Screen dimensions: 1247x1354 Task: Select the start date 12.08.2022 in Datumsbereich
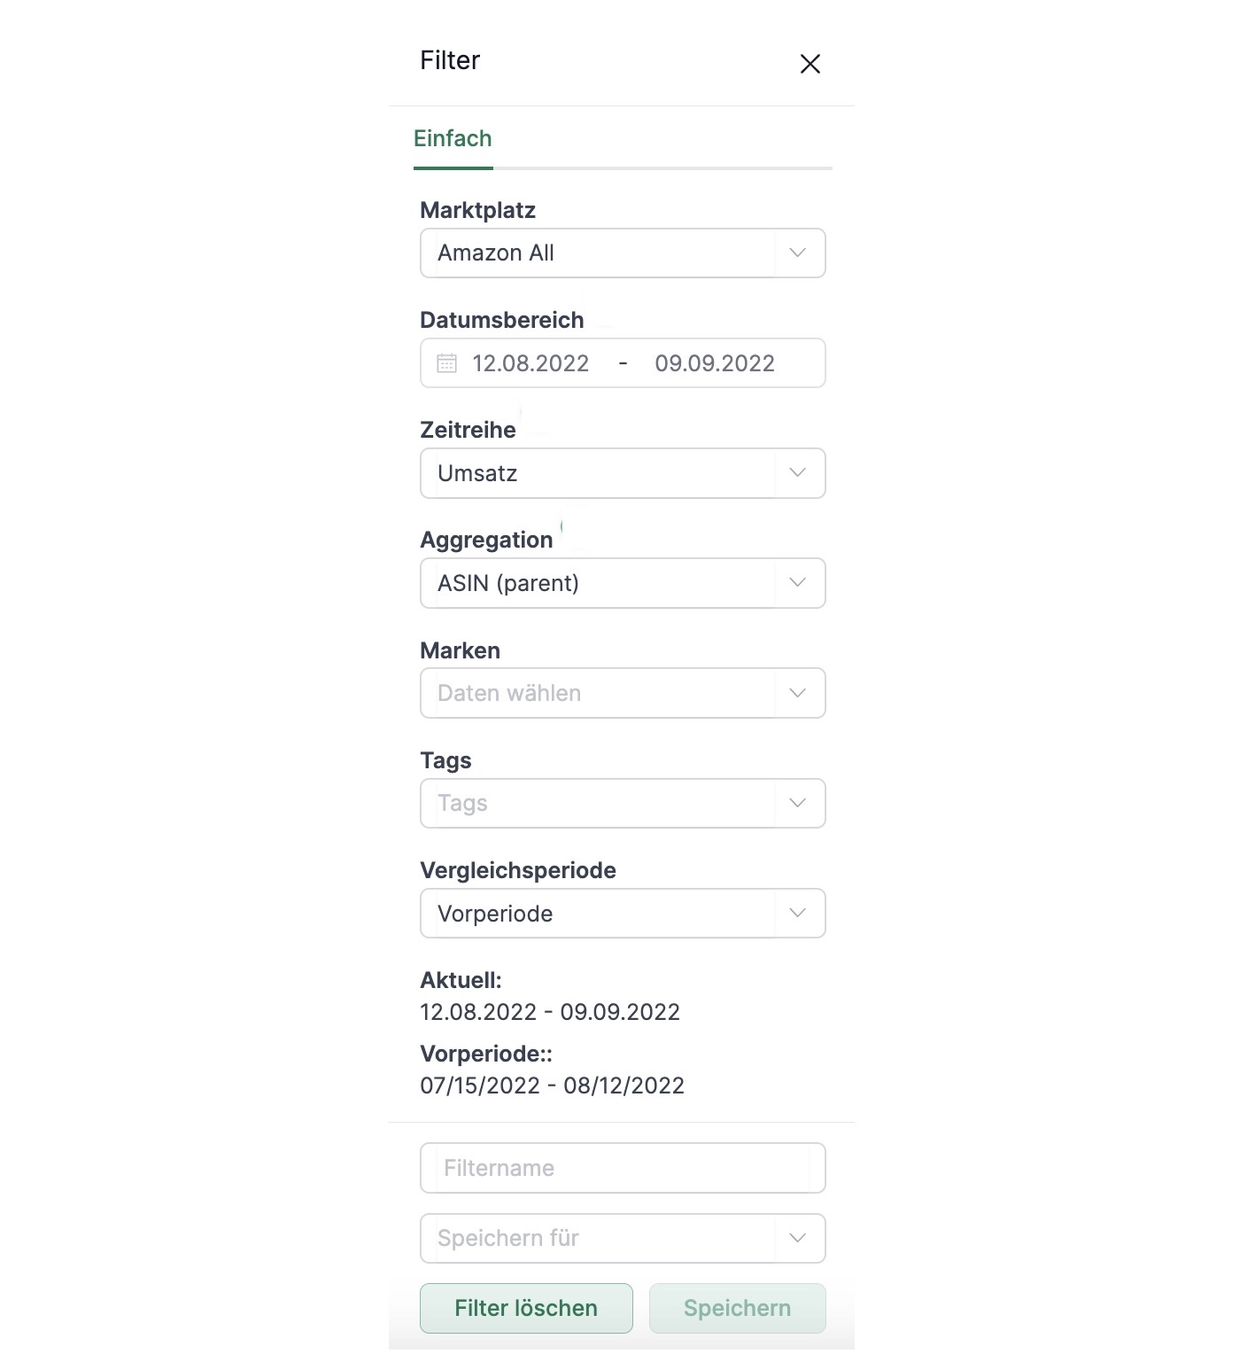[530, 362]
